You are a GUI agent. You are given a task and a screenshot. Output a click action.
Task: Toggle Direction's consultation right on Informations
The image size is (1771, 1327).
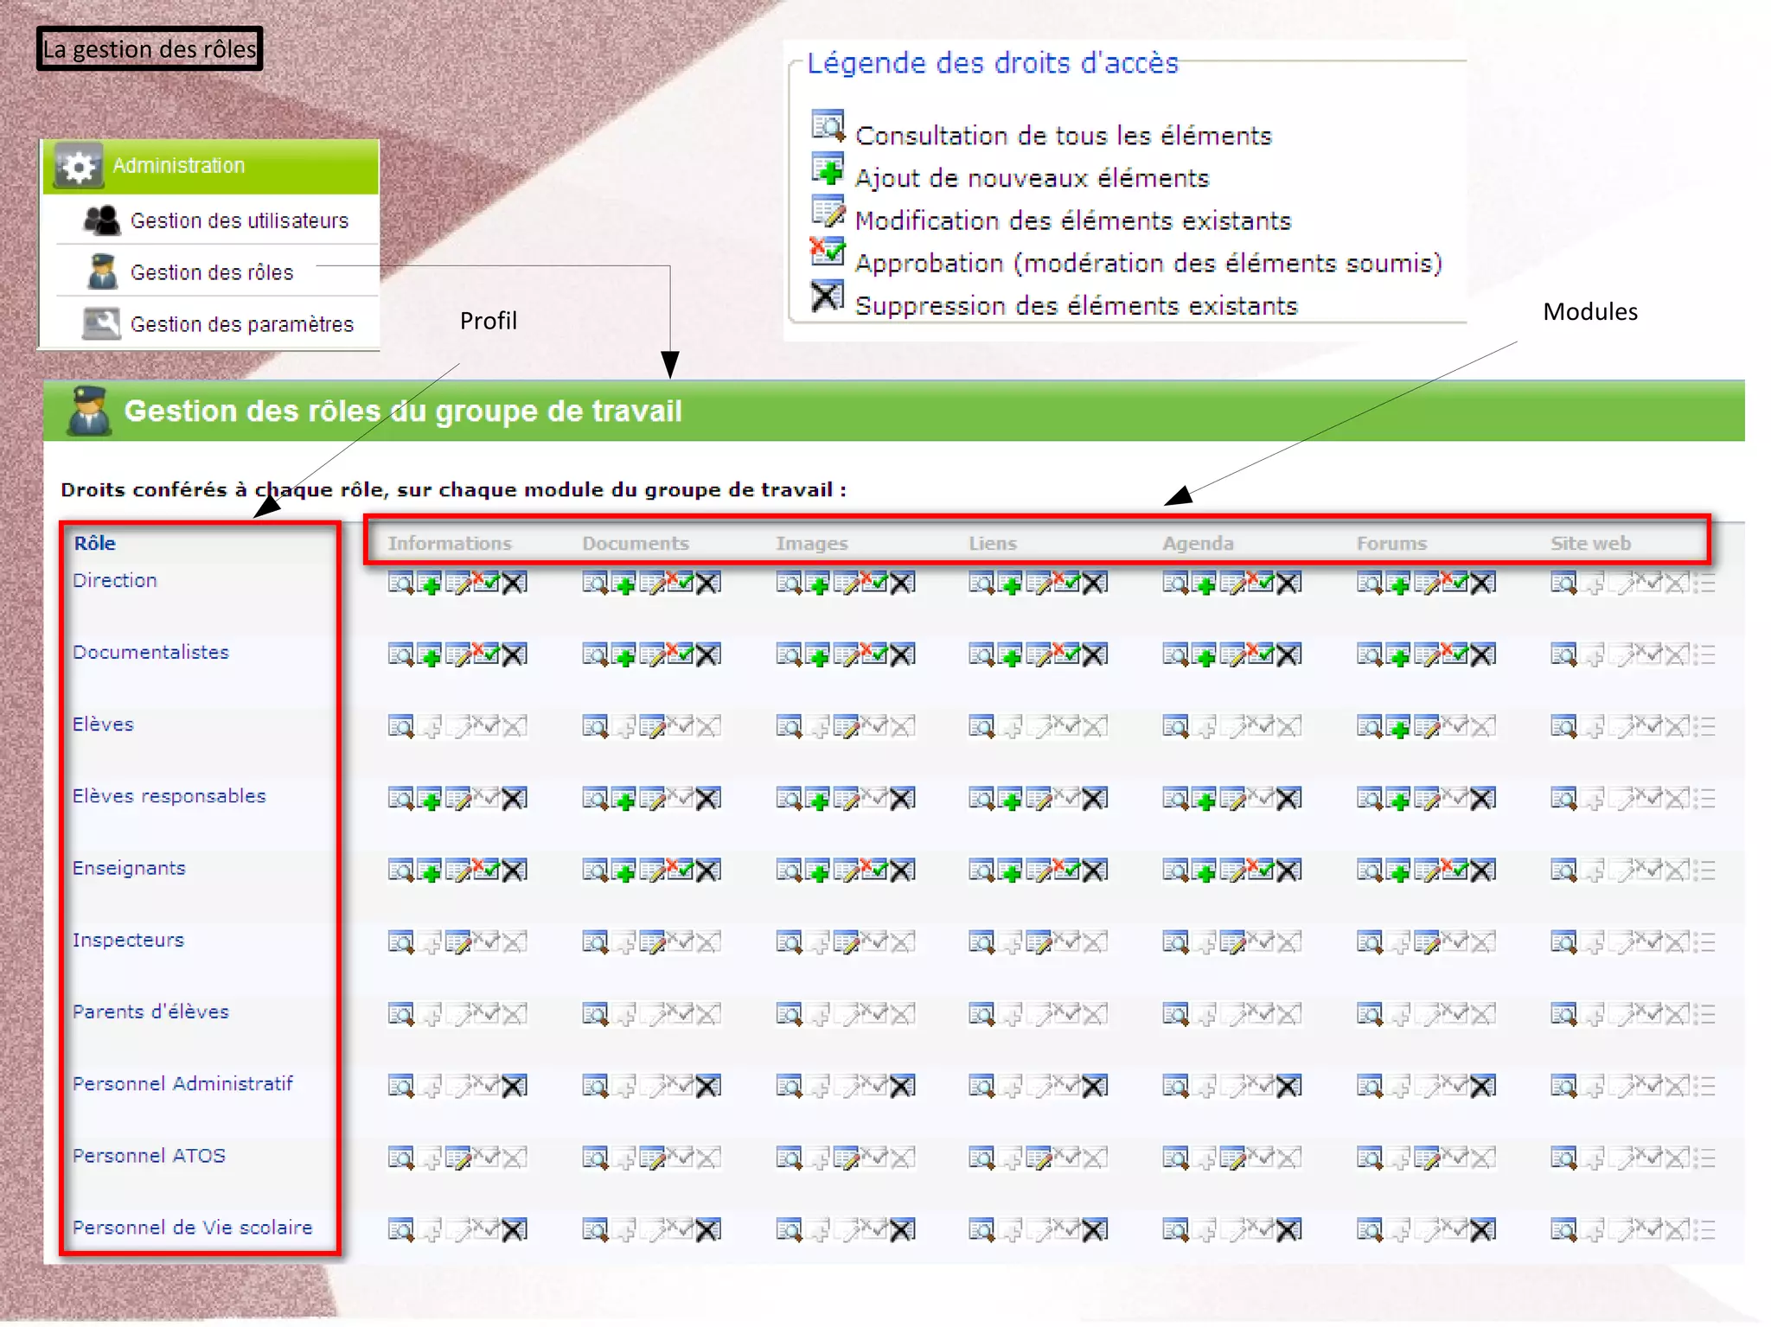[401, 584]
